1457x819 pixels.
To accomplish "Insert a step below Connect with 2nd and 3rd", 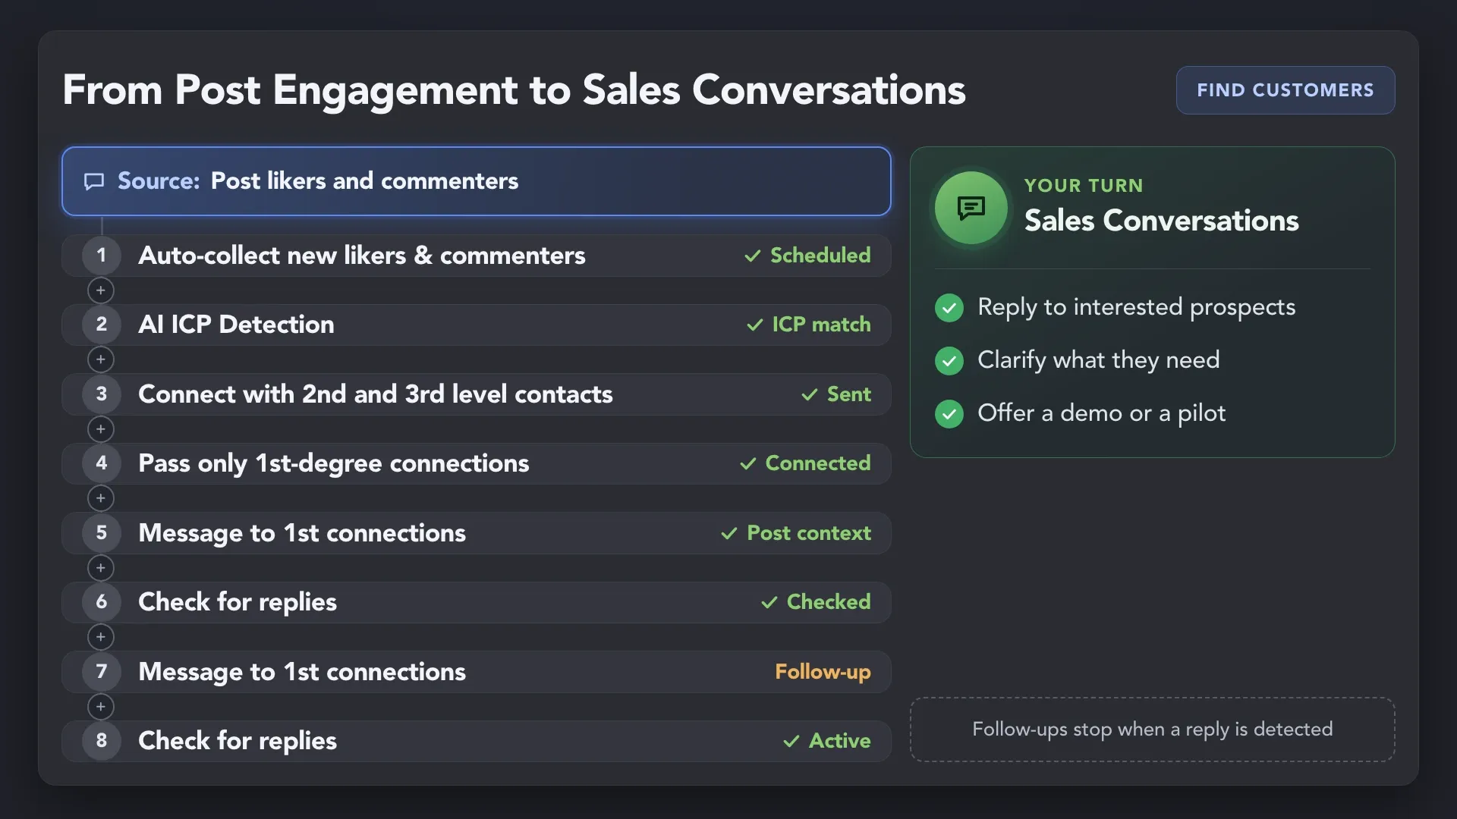I will point(101,429).
